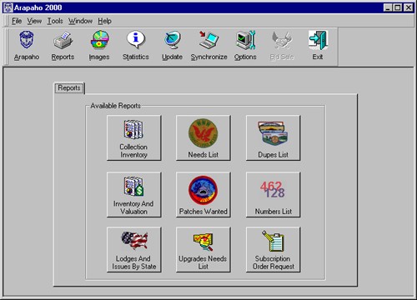Click the menu bar grip handle
The height and width of the screenshot is (300, 417).
coord(7,21)
